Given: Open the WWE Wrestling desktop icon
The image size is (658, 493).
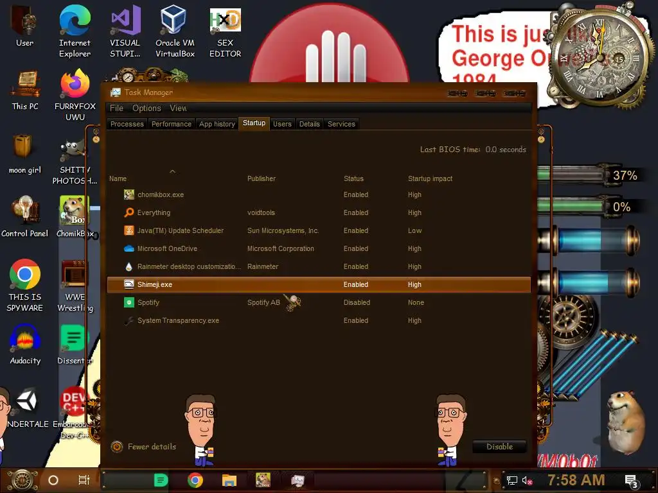Looking at the screenshot, I should 75,286.
